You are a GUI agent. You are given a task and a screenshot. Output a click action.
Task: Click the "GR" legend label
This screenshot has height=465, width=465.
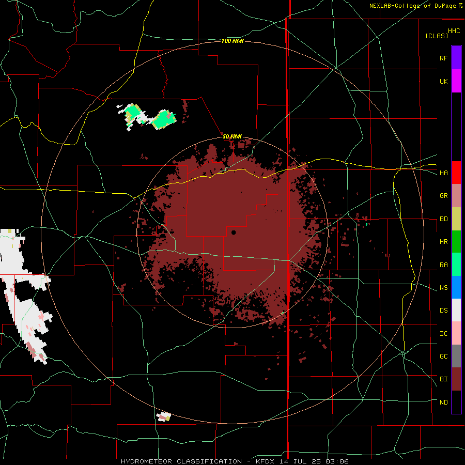pos(443,196)
